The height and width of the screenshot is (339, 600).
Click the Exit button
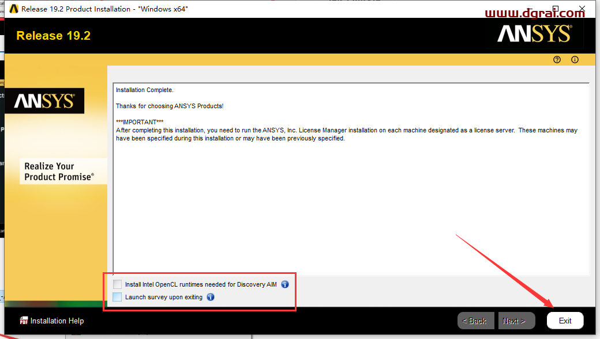pyautogui.click(x=565, y=321)
